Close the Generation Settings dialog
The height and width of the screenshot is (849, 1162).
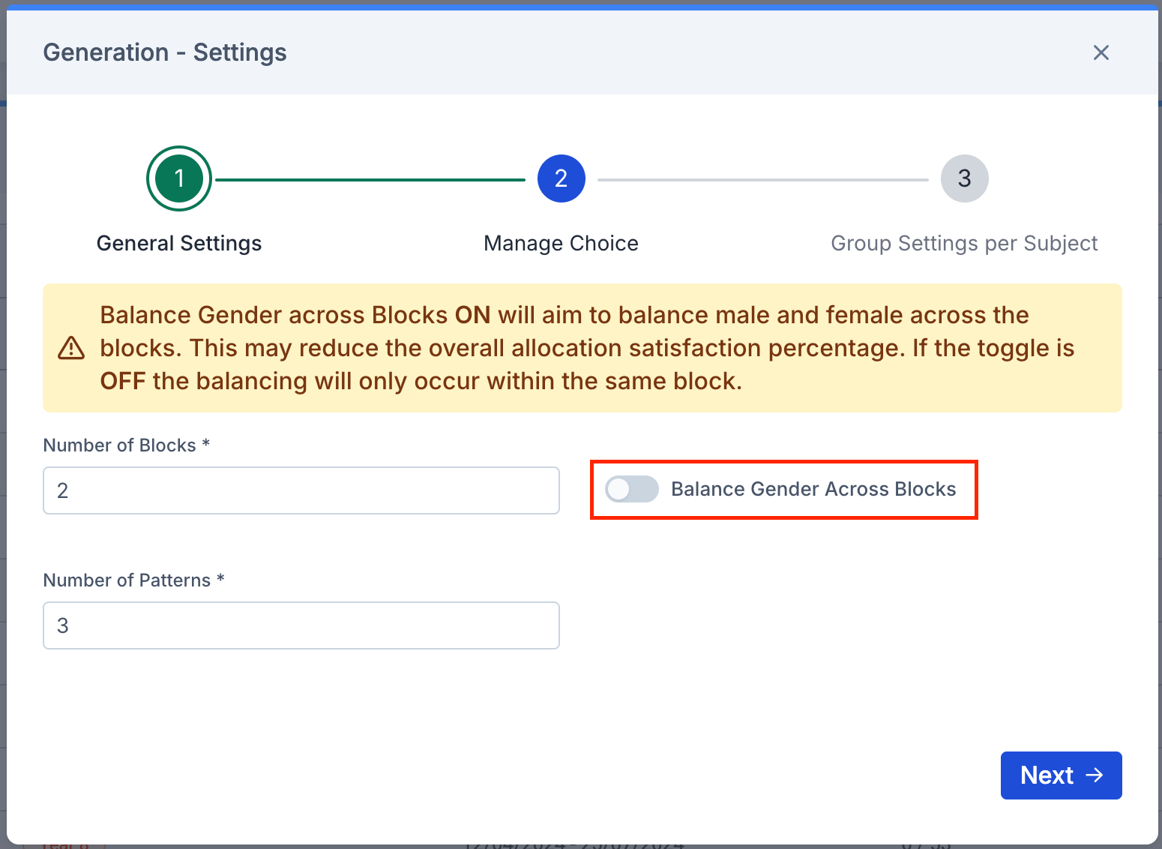pyautogui.click(x=1101, y=52)
